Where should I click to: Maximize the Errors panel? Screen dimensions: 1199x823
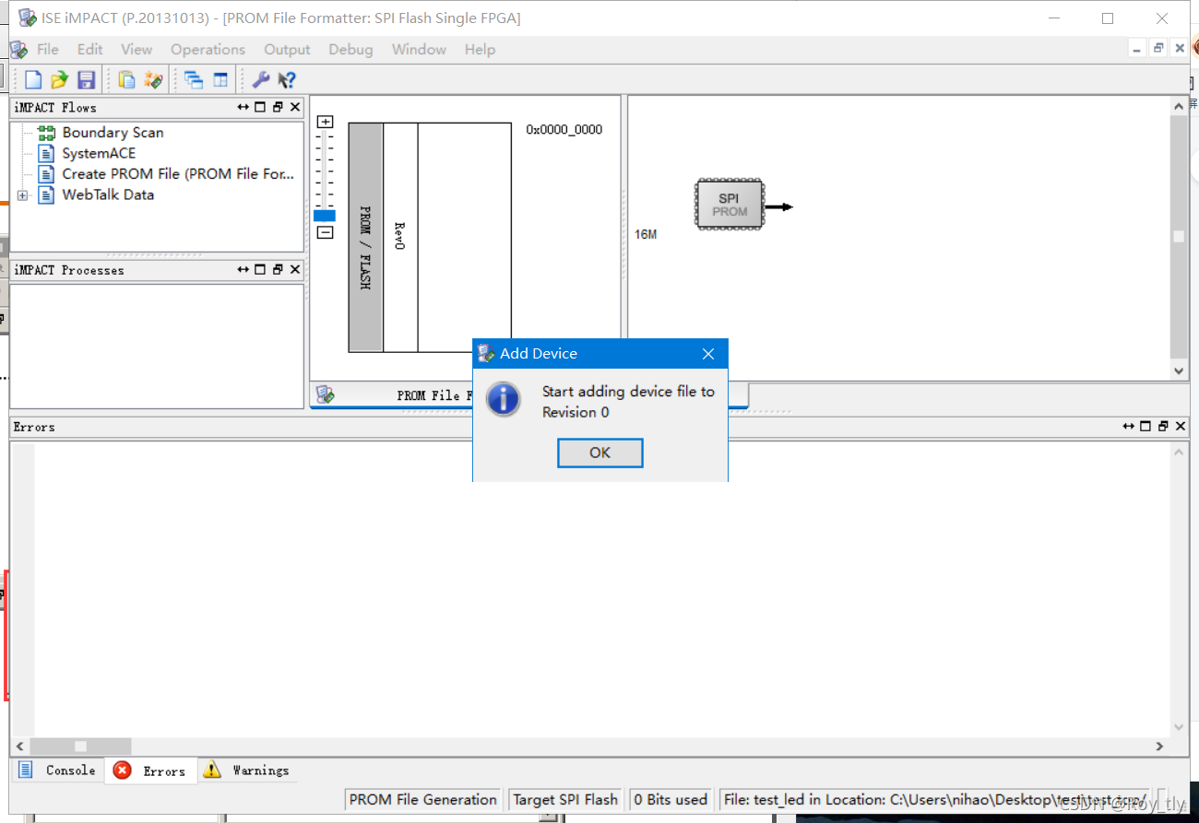pyautogui.click(x=1146, y=427)
